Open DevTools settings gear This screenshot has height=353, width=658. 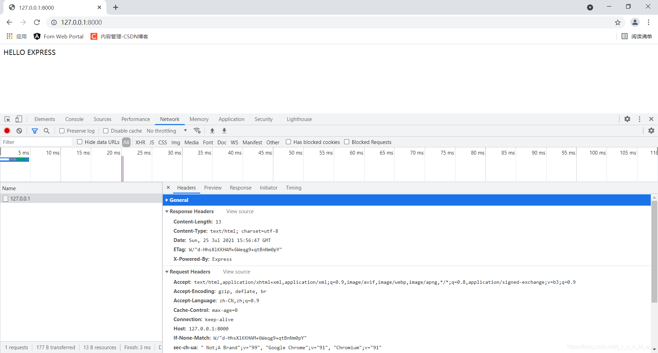[627, 119]
